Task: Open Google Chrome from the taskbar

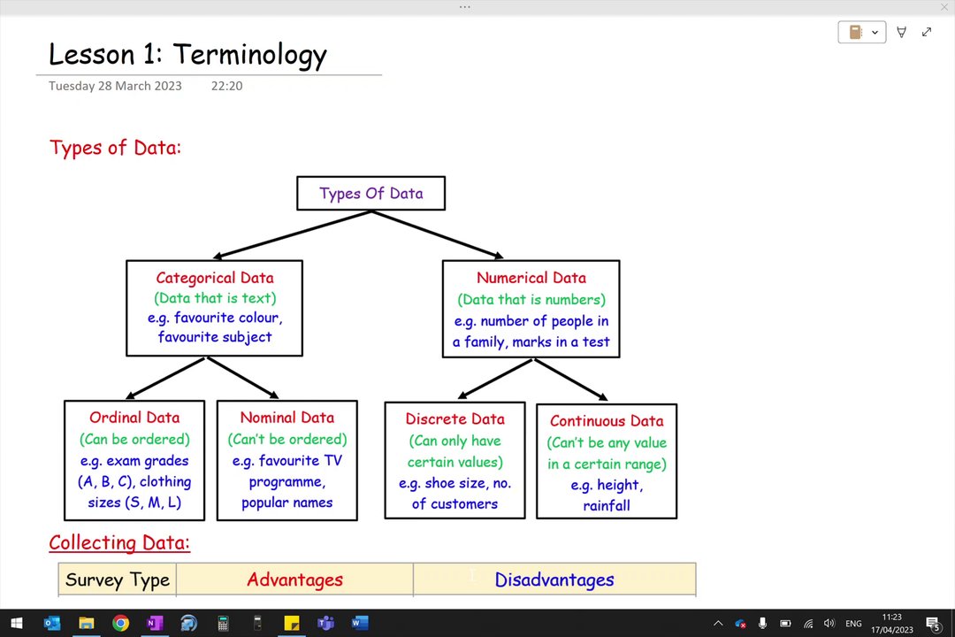Action: (x=120, y=623)
